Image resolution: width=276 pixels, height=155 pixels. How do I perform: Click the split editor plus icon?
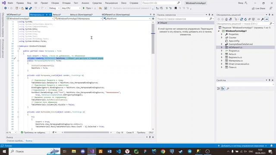click(153, 19)
